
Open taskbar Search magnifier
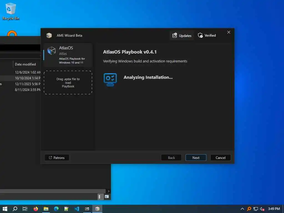[15, 209]
